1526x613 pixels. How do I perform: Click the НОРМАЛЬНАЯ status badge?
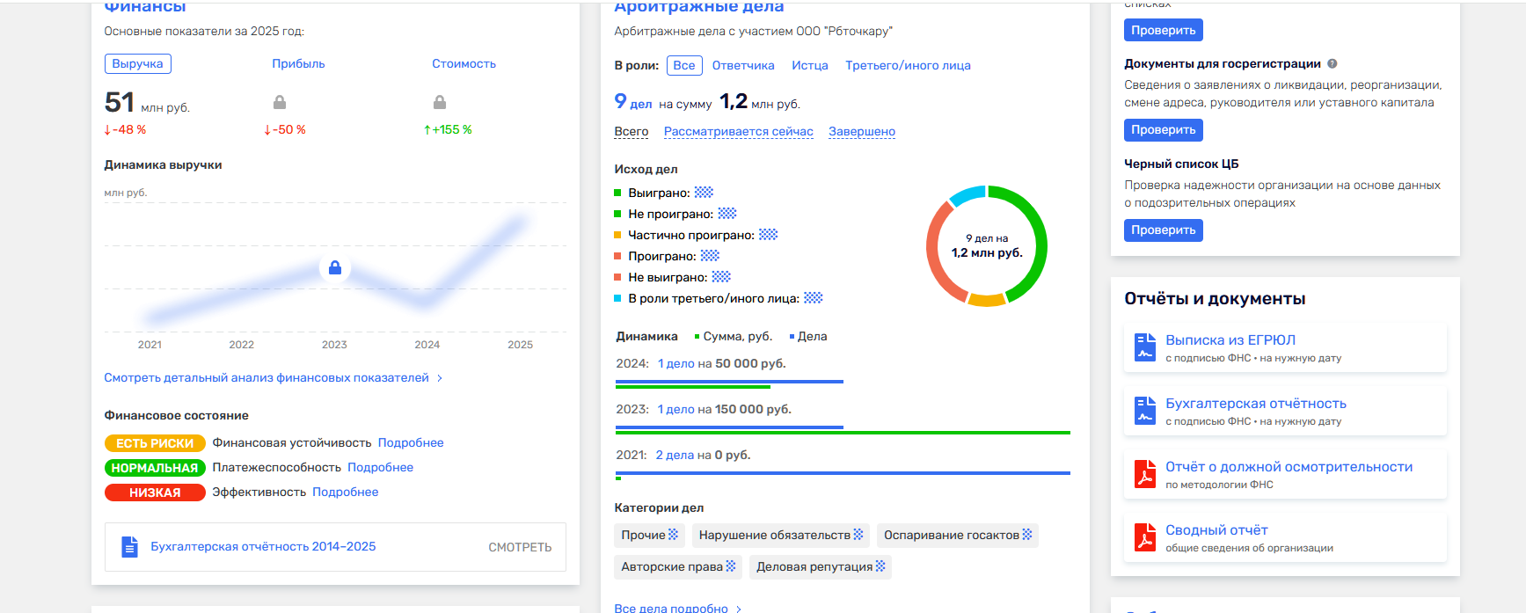click(155, 468)
